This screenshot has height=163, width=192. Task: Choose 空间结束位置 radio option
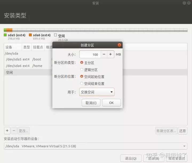pos(82,83)
